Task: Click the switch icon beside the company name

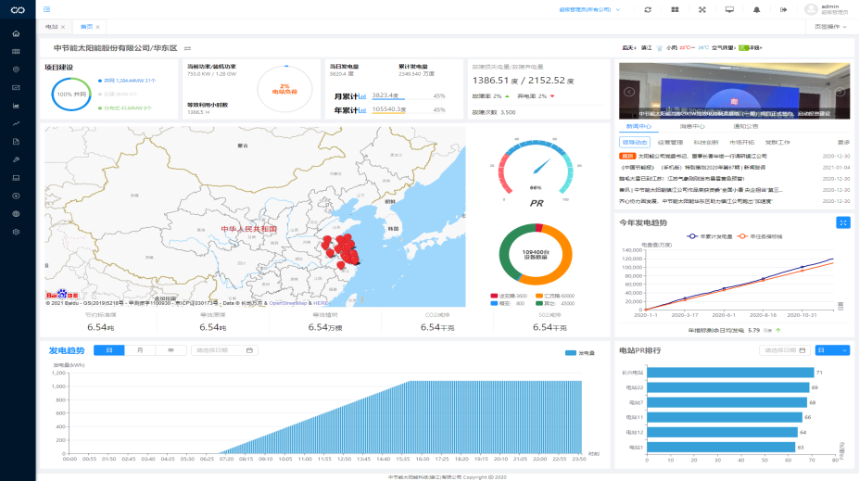Action: 187,48
